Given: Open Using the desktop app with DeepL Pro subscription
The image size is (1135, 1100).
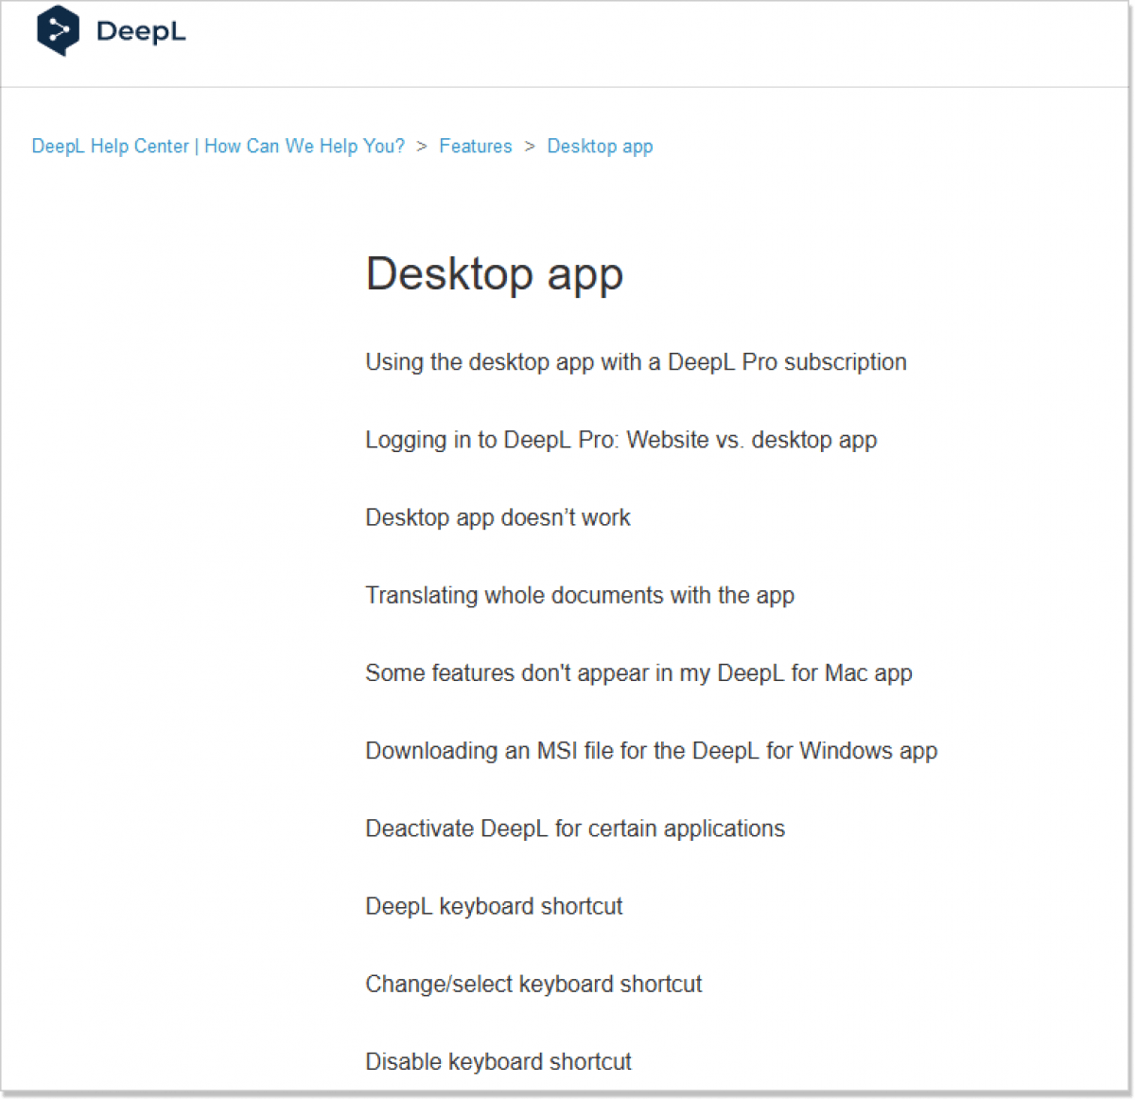Looking at the screenshot, I should 636,362.
